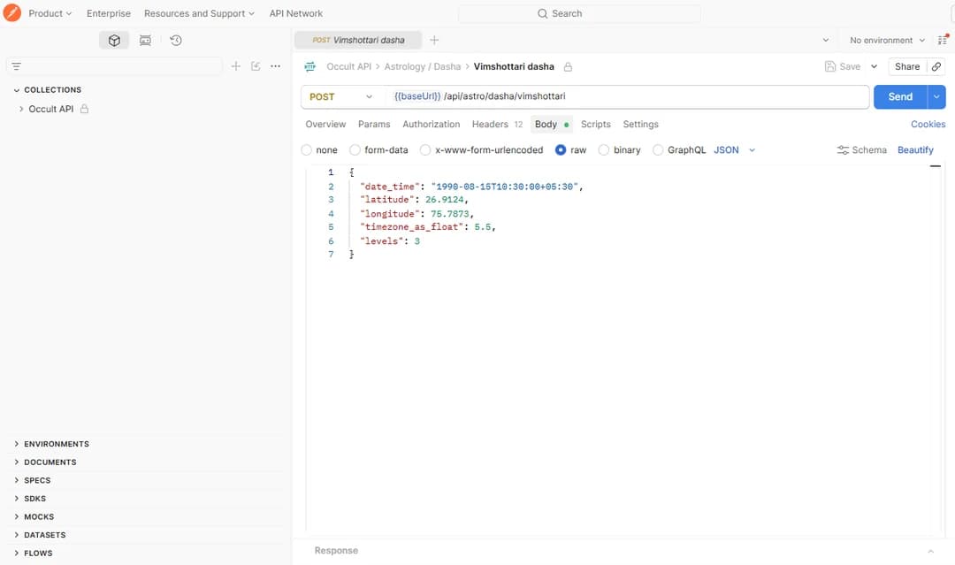The image size is (955, 565).
Task: Expand the DATASETS section
Action: point(17,535)
